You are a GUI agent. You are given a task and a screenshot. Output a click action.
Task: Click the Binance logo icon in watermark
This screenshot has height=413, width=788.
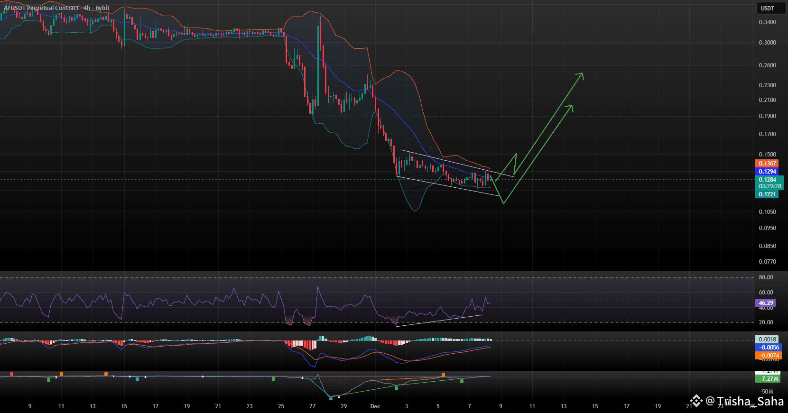pyautogui.click(x=696, y=401)
